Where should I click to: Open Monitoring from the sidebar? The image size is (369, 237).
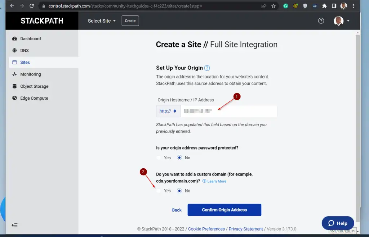[x=31, y=74]
